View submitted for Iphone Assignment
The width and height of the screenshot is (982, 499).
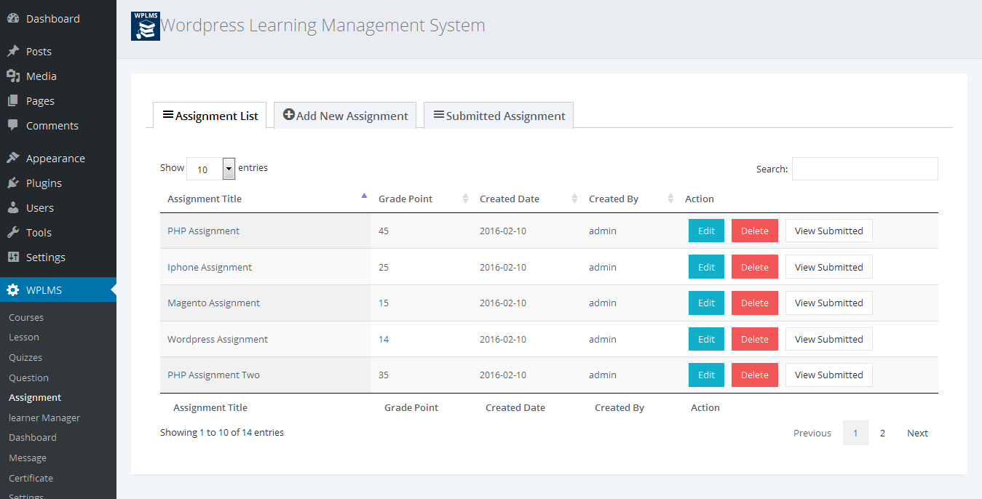(828, 267)
